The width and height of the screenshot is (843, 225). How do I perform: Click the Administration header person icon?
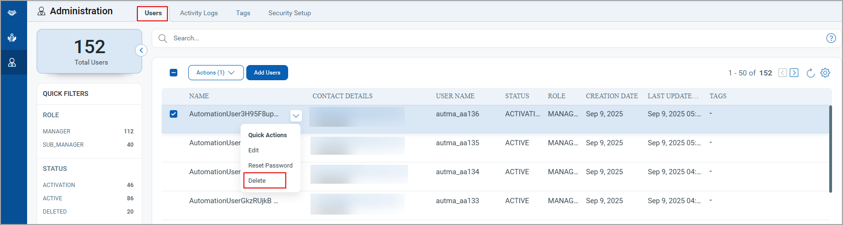click(x=41, y=11)
